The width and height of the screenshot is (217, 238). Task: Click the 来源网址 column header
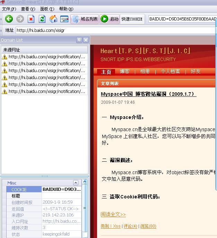point(45,50)
